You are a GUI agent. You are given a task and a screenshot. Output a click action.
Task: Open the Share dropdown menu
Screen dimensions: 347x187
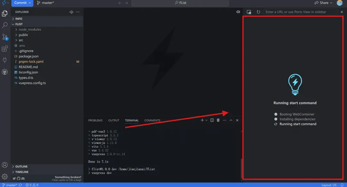point(324,3)
